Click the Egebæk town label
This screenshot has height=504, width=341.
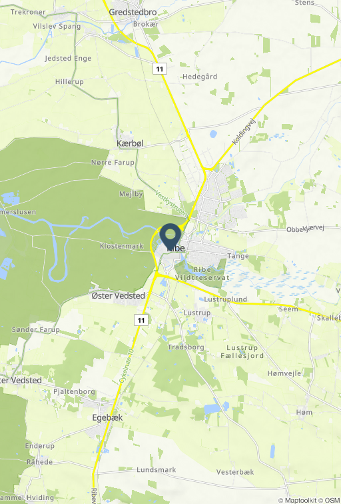point(107,417)
